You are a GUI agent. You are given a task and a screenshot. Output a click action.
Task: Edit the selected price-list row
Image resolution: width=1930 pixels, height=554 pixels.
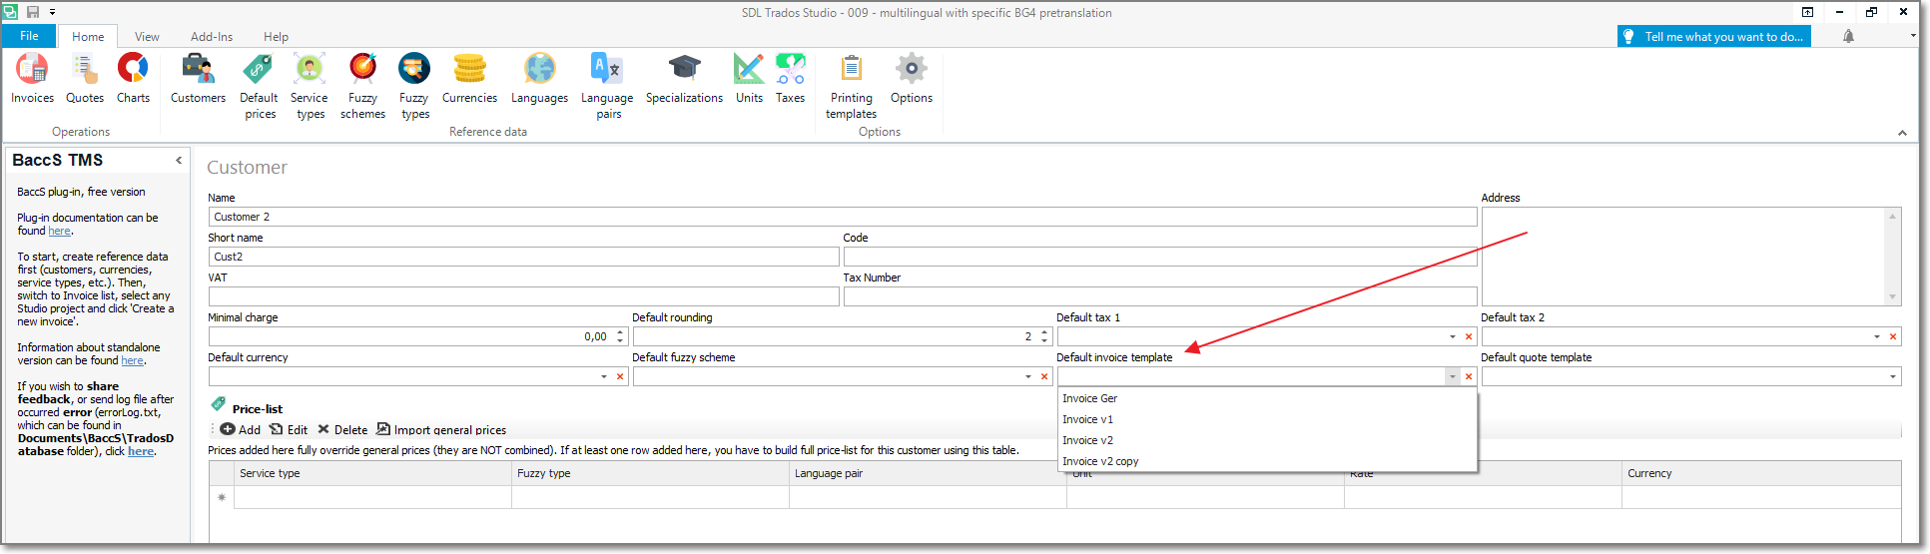[x=289, y=429]
